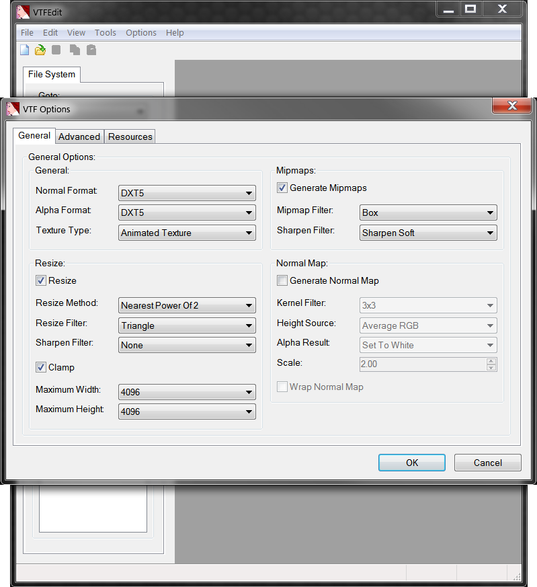Open the Height Source dropdown
Image resolution: width=537 pixels, height=587 pixels.
point(428,325)
